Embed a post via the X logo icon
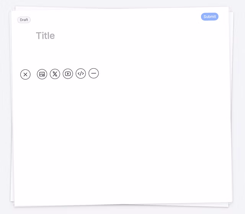 click(x=55, y=74)
